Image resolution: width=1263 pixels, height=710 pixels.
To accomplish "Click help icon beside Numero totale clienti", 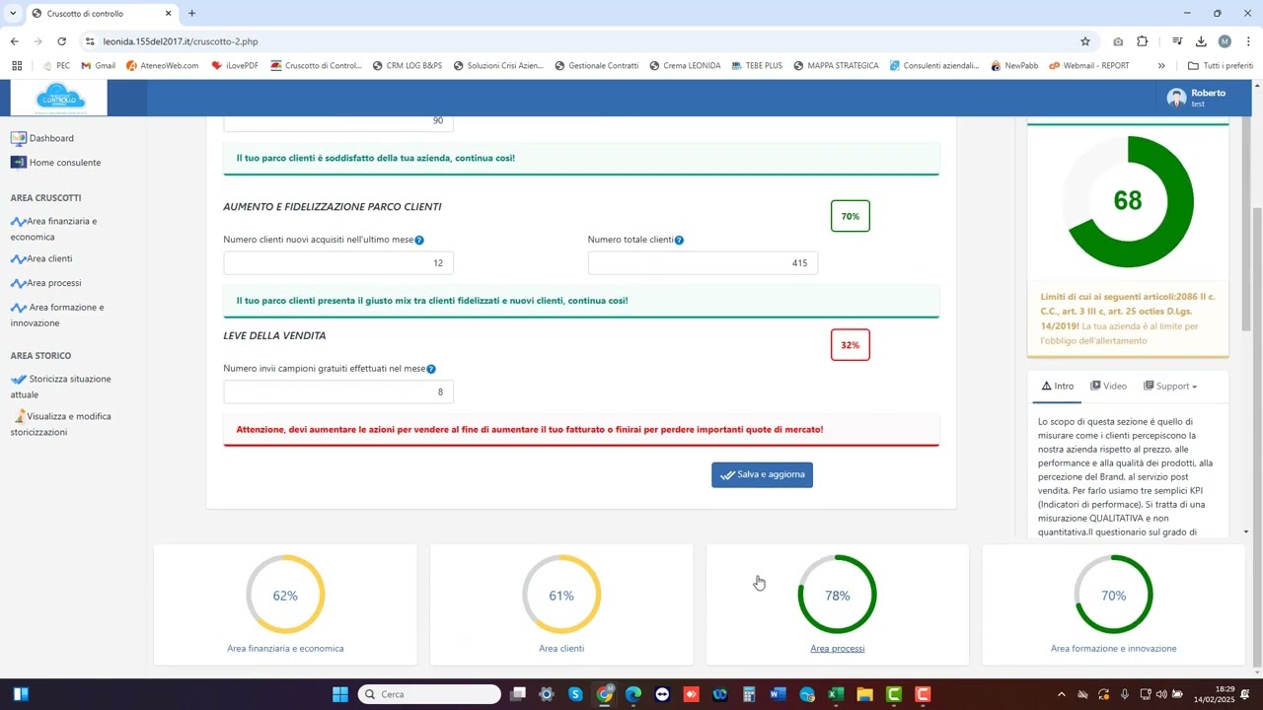I will (x=679, y=241).
